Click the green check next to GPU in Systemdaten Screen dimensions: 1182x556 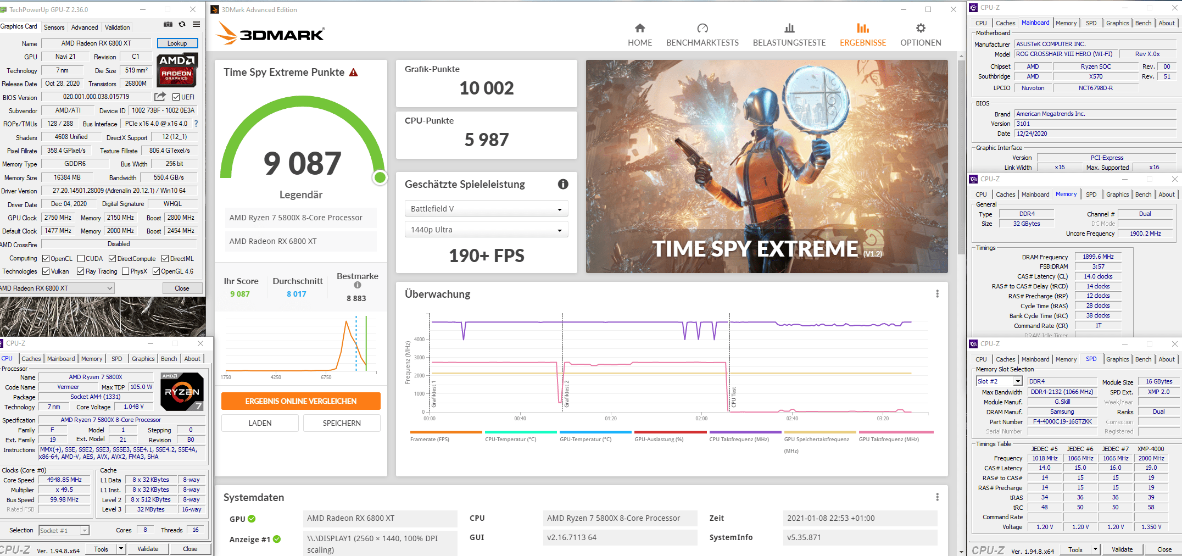pyautogui.click(x=252, y=519)
